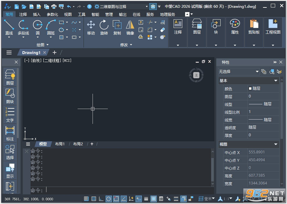The height and width of the screenshot is (204, 287).
Task: Open the 二维草图与注释 workspace dropdown
Action: point(121,7)
